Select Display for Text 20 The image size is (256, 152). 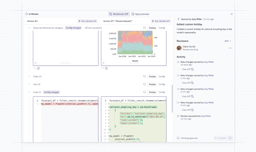152,84
